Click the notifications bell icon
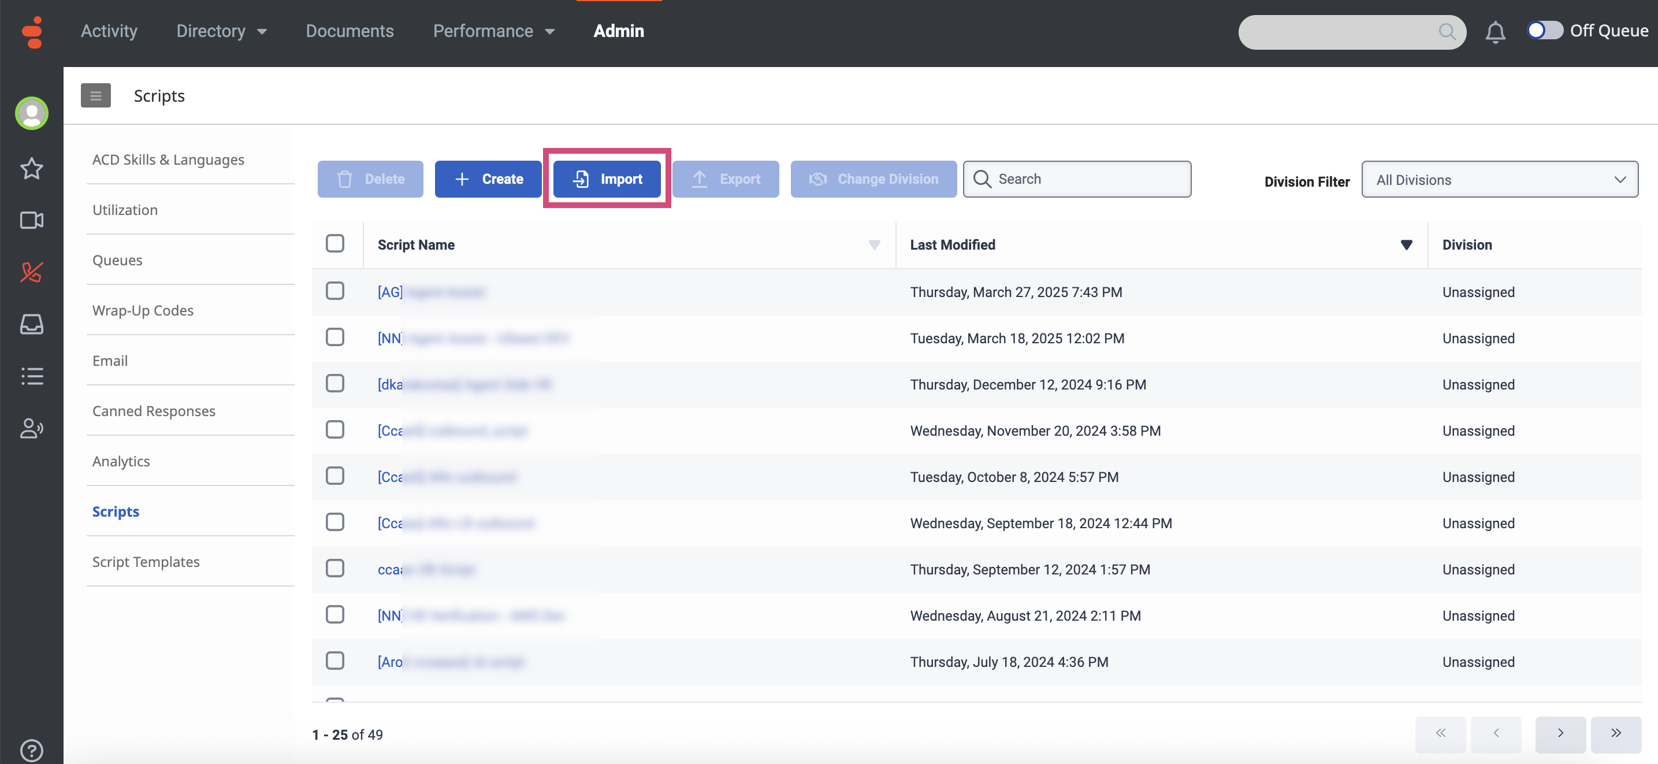This screenshot has width=1658, height=764. 1495,32
